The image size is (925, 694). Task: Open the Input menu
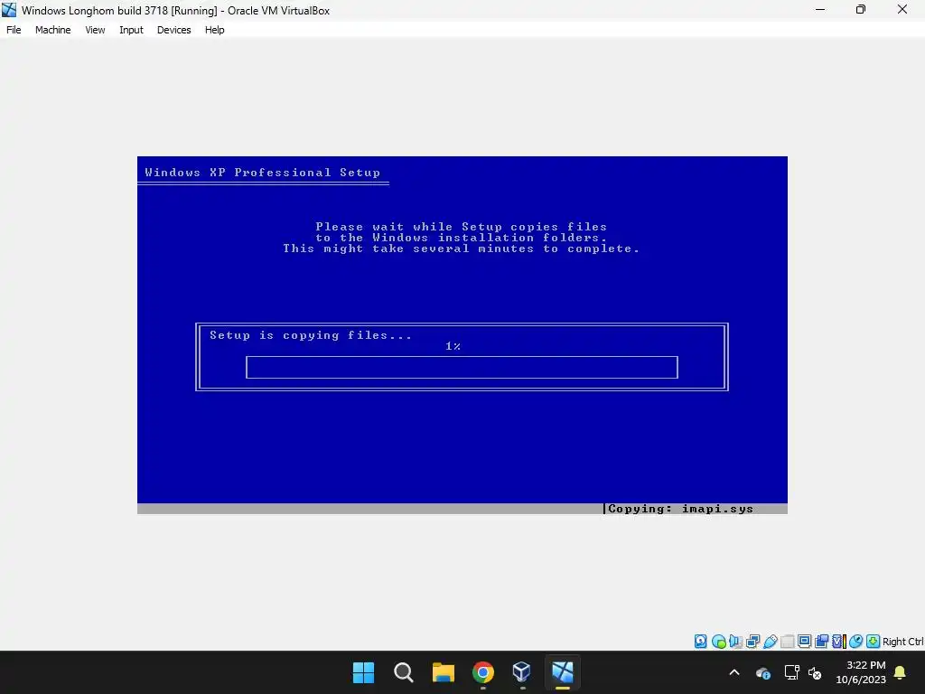(131, 30)
